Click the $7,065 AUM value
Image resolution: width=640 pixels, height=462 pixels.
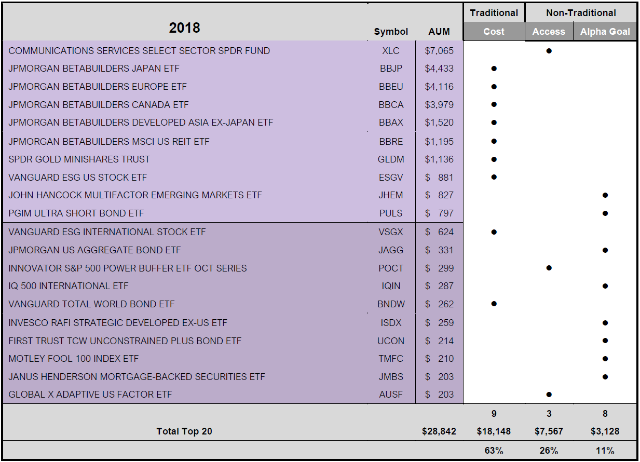[x=439, y=51]
